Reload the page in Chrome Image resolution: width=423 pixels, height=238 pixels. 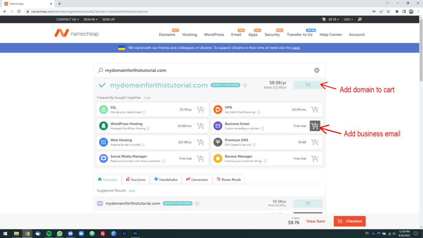click(x=19, y=12)
